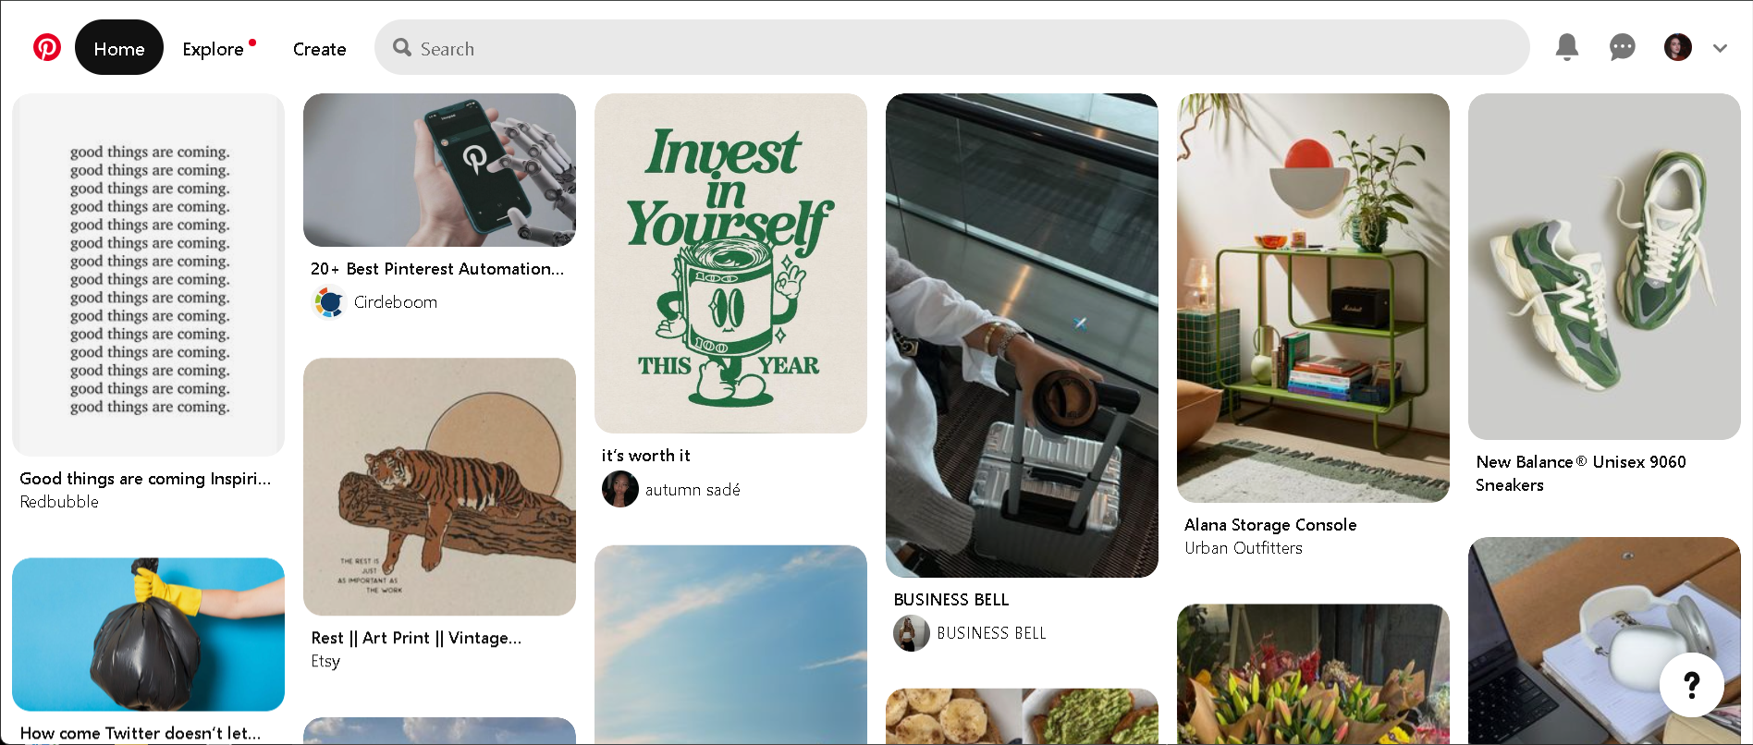Screen dimensions: 1753x745
Task: Click the help question mark button
Action: click(x=1692, y=685)
